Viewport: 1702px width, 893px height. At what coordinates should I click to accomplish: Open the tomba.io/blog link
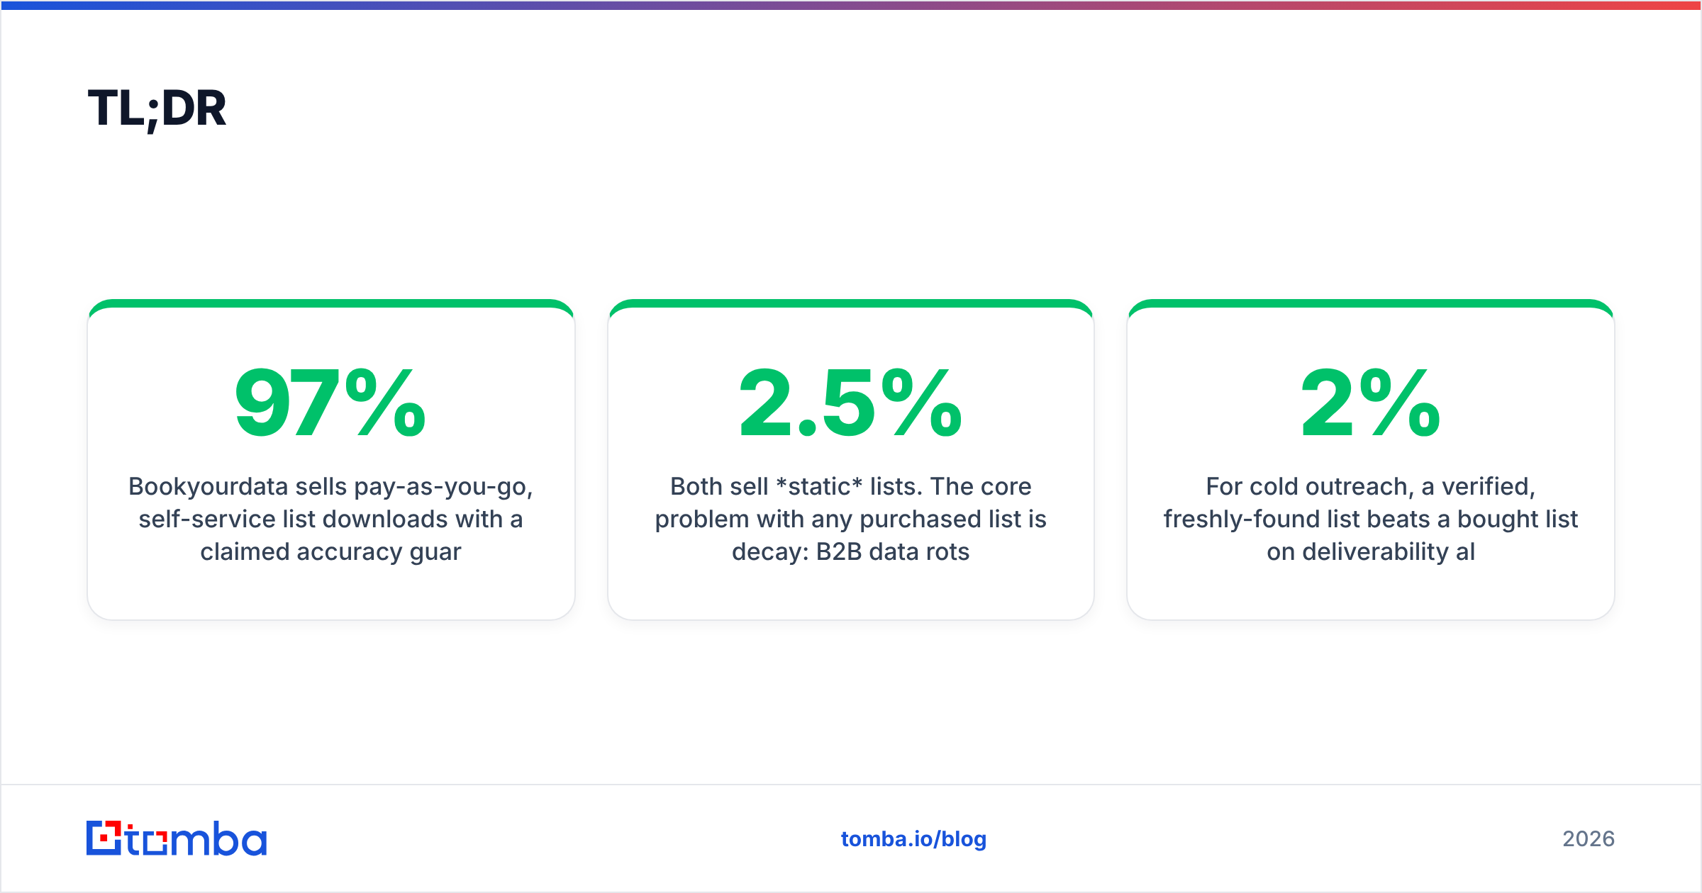tap(913, 838)
